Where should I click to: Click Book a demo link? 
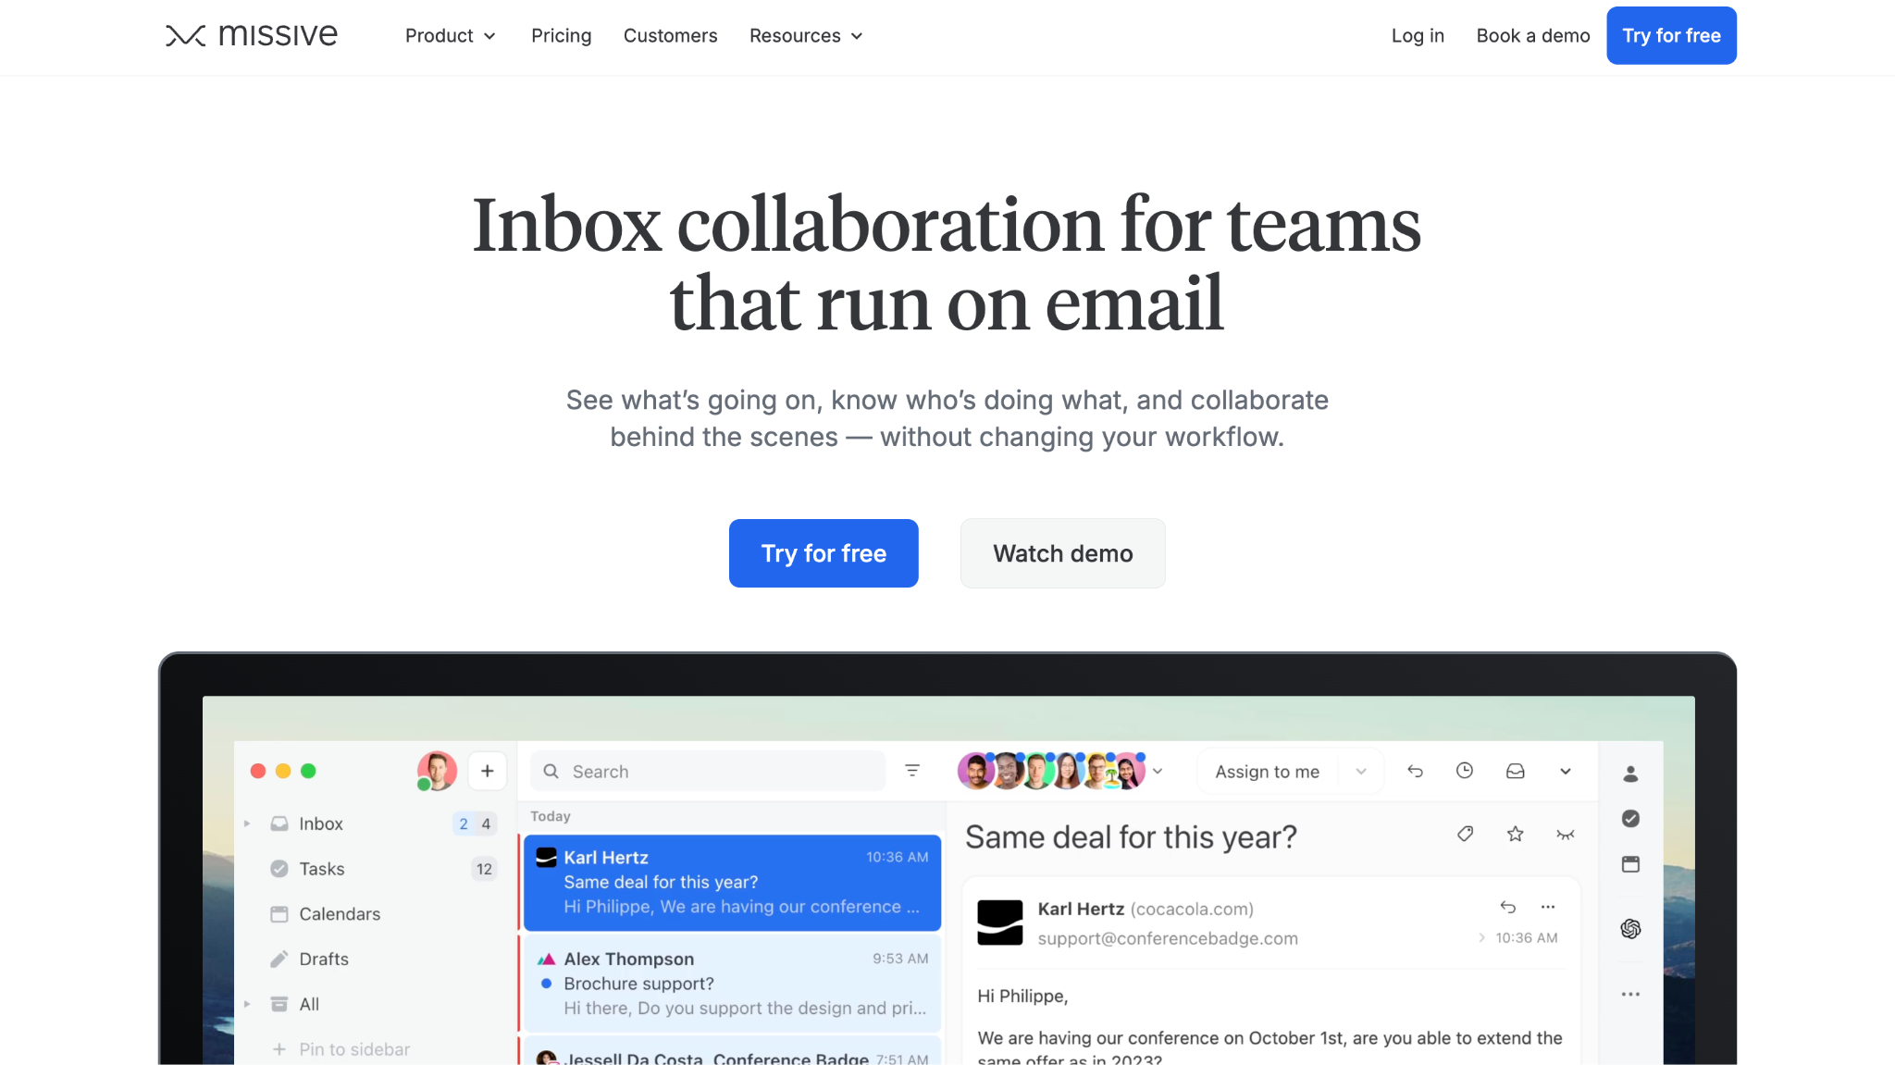(x=1533, y=35)
